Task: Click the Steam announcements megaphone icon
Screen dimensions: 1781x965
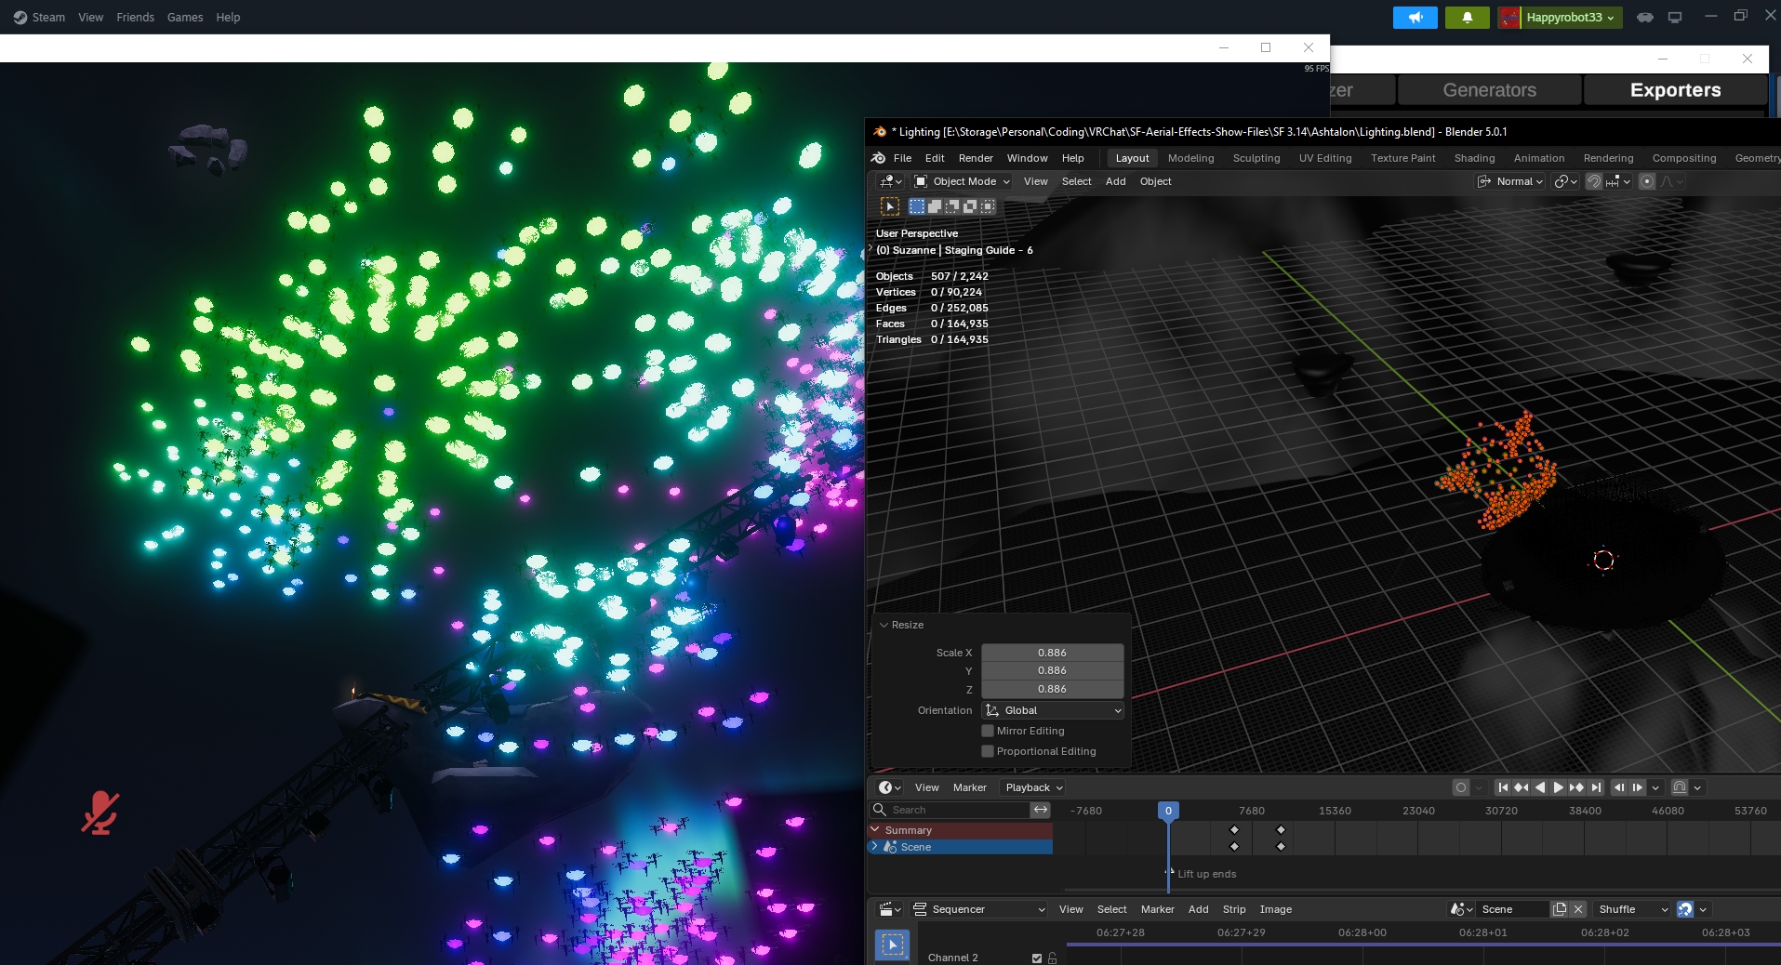Action: point(1415,18)
